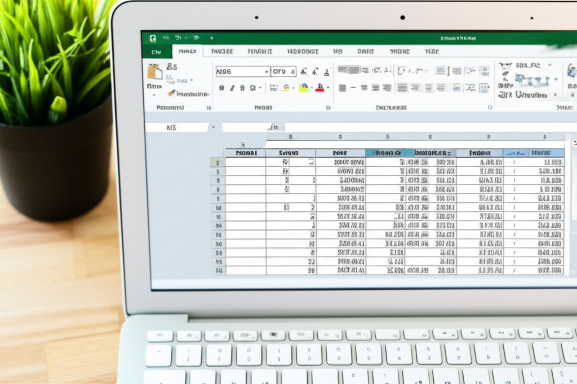Screen dimensions: 577x384
Task: Open the yellow fill color dropdown arrow
Action: coord(312,87)
